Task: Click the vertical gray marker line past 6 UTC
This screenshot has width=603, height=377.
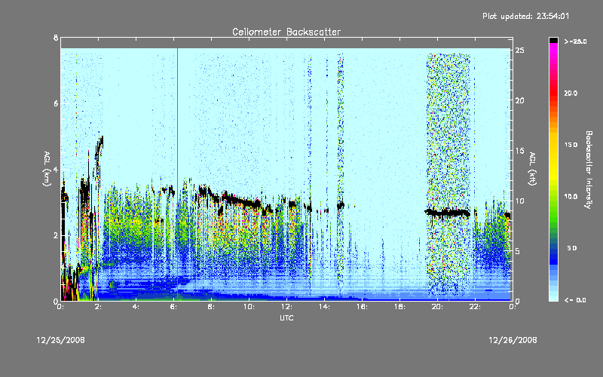Action: click(177, 174)
